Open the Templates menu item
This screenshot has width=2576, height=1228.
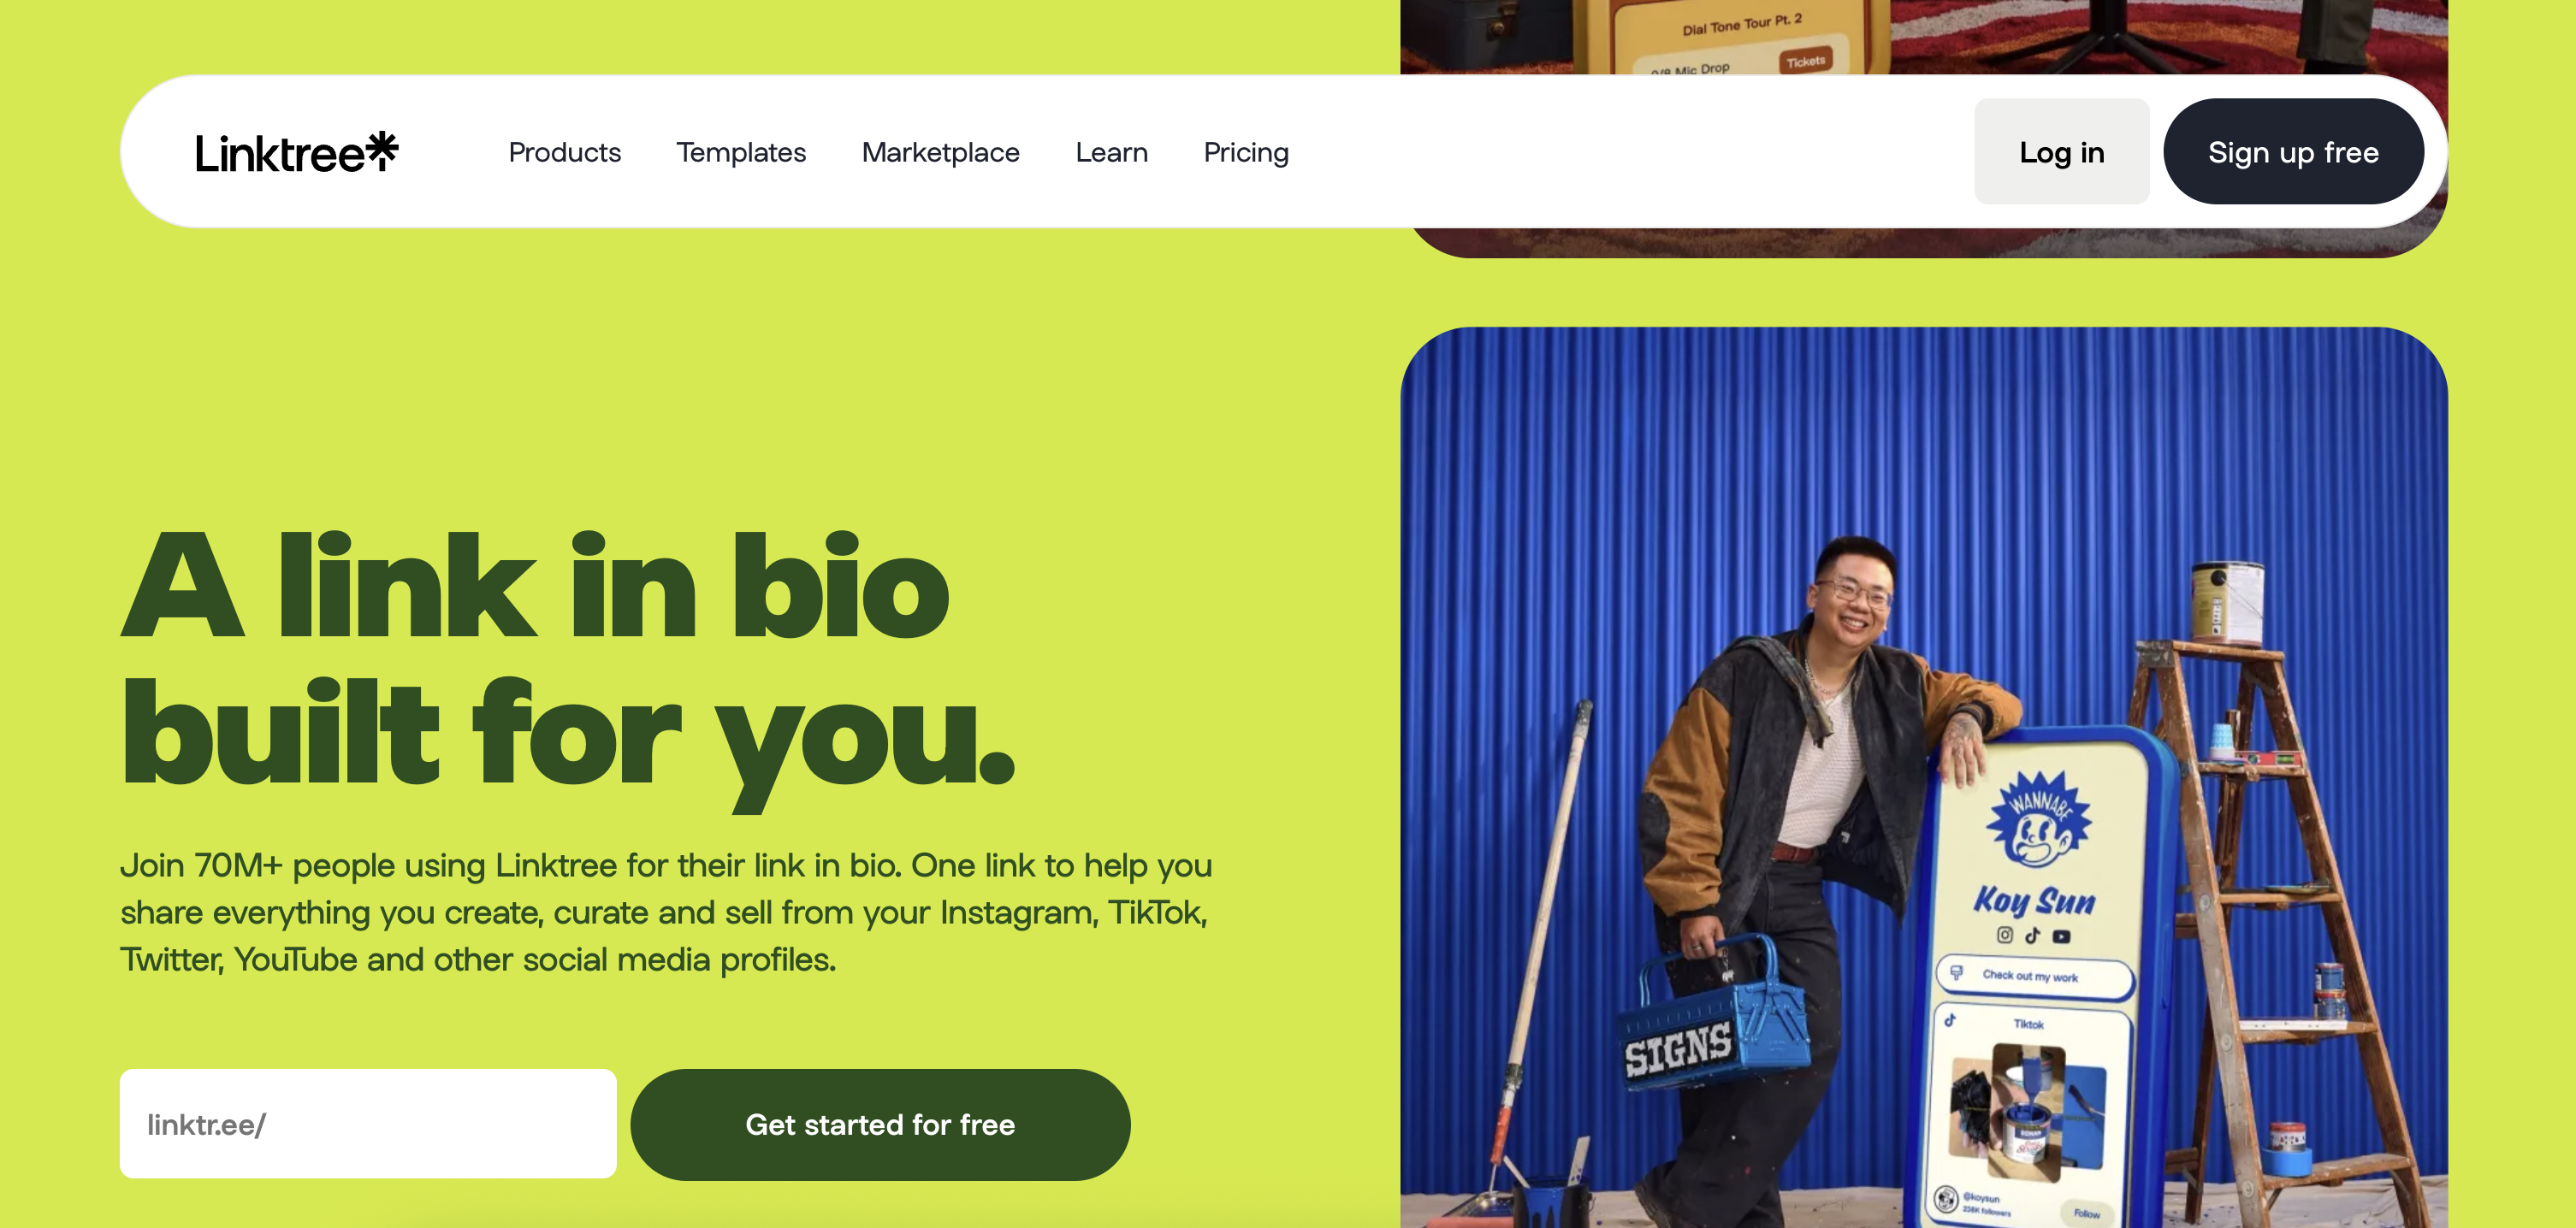pos(740,152)
